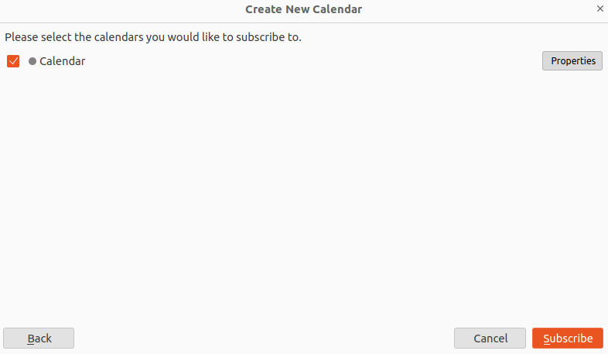
Task: Click the window close icon in title bar
Action: [x=599, y=9]
